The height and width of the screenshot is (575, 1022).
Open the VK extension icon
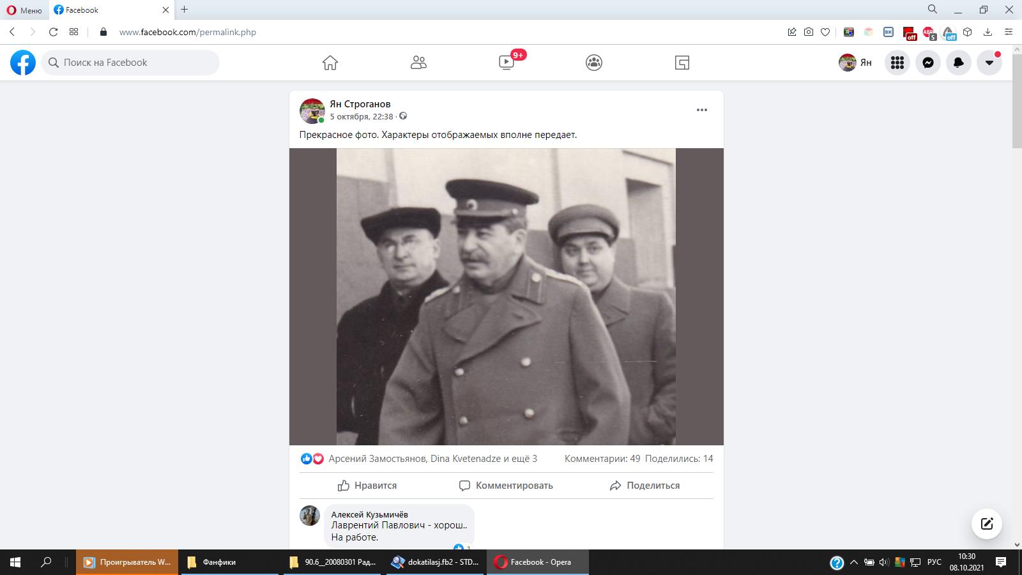(889, 32)
